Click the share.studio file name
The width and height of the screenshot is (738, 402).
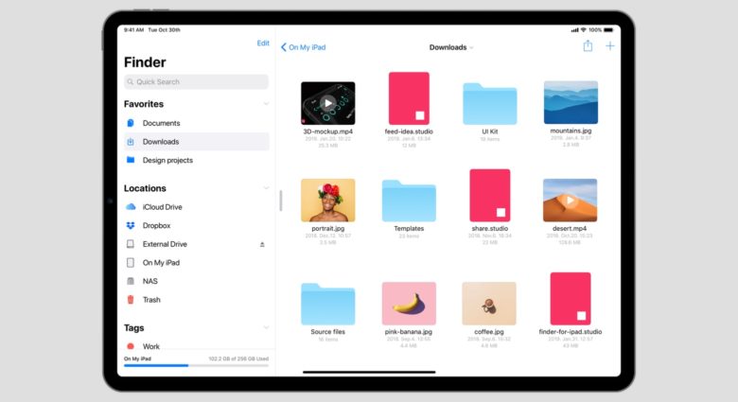coord(489,228)
